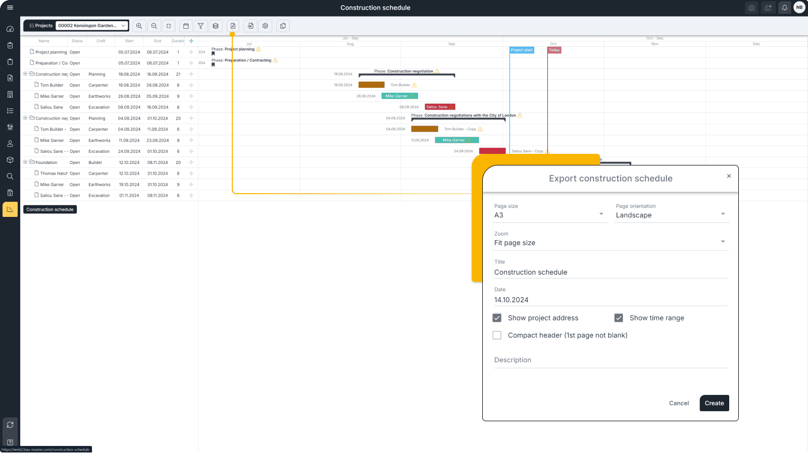Select the zoom out magnifier icon
This screenshot has height=454, width=808.
(154, 26)
